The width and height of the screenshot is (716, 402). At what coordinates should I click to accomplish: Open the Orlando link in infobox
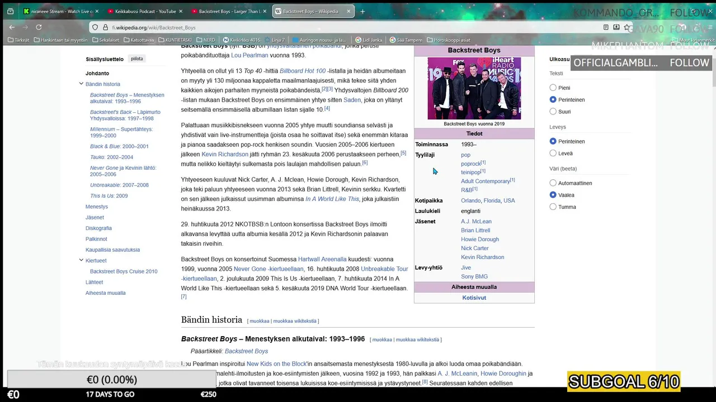pos(470,200)
